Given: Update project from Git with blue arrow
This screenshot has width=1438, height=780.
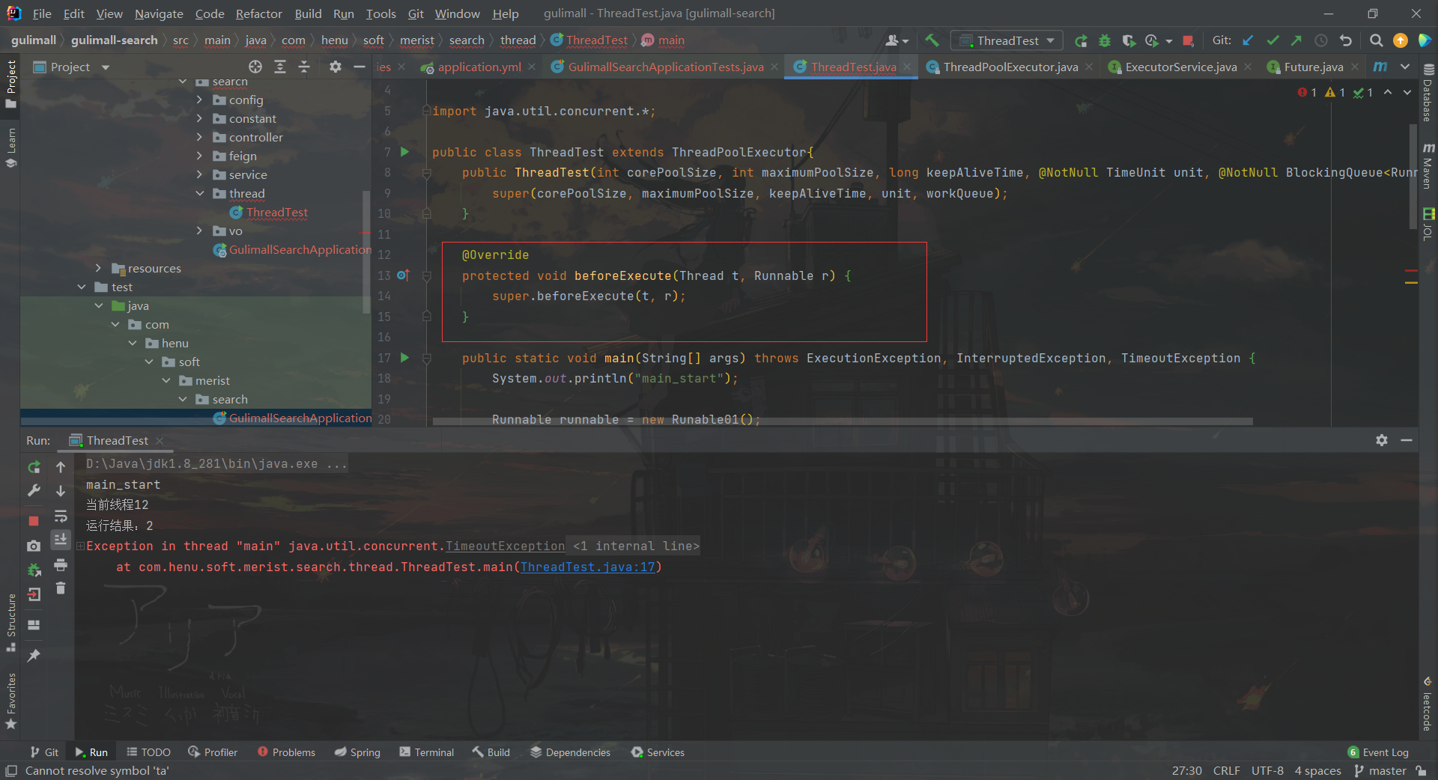Looking at the screenshot, I should pos(1248,40).
